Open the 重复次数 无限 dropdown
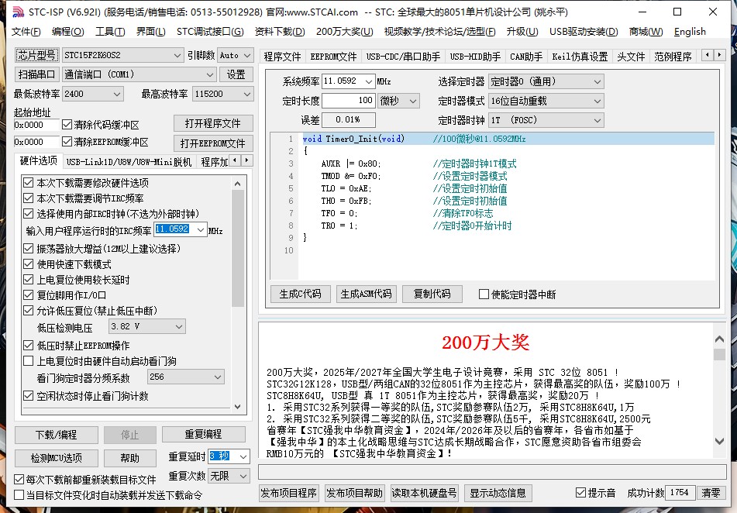Image resolution: width=737 pixels, height=513 pixels. (229, 476)
